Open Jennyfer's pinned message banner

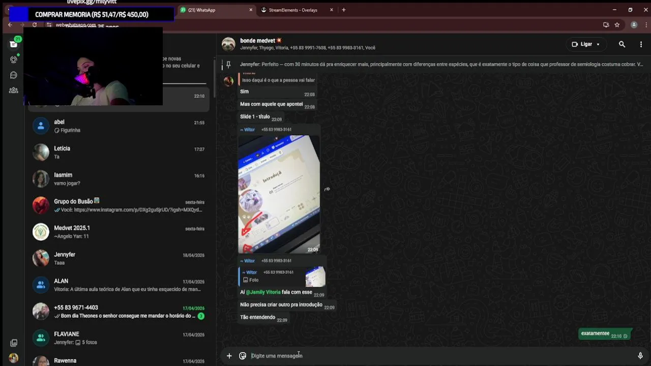coord(441,65)
